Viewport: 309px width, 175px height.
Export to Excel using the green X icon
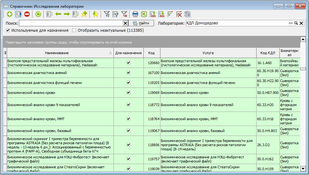pos(144,14)
